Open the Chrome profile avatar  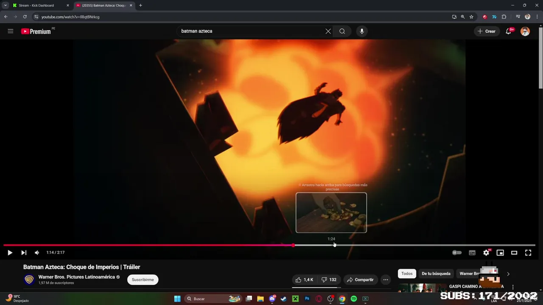click(x=527, y=17)
